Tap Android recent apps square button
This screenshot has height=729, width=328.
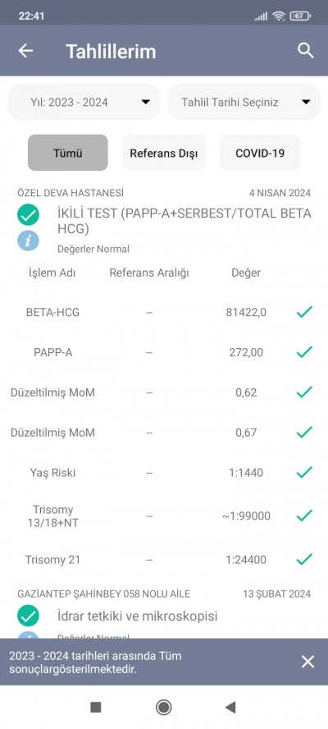(x=96, y=707)
